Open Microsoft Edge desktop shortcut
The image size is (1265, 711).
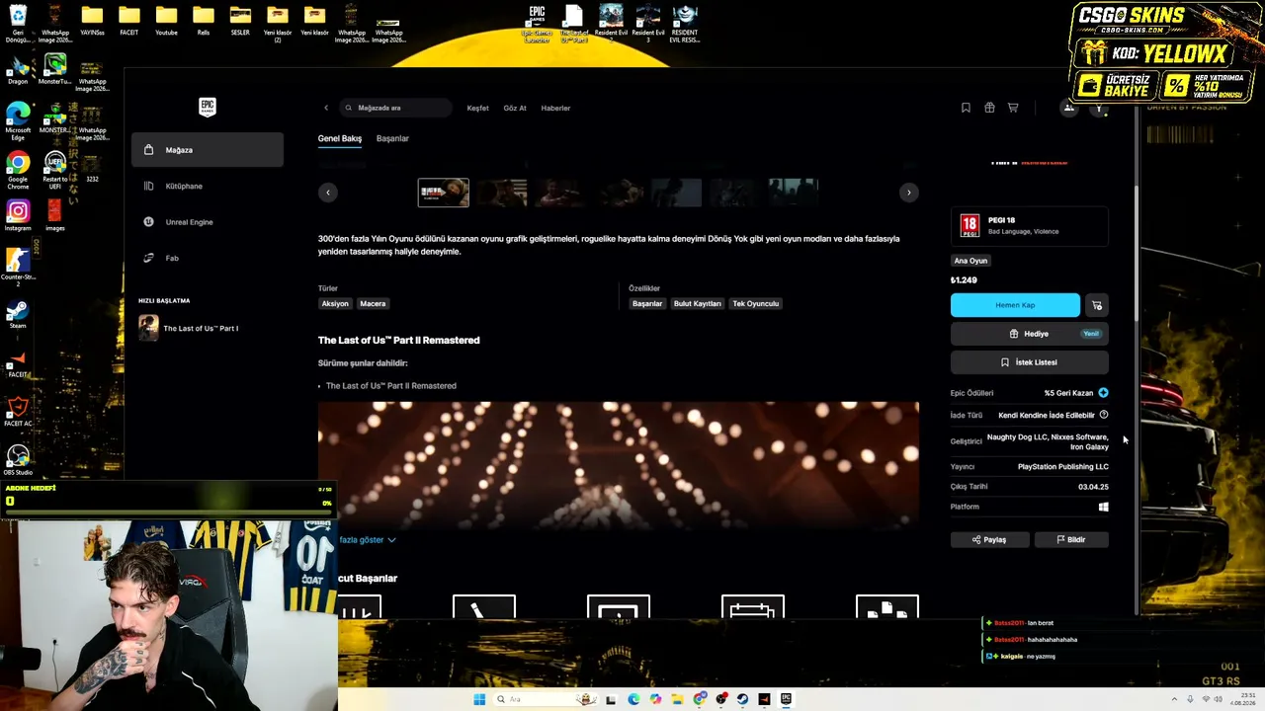[18, 120]
